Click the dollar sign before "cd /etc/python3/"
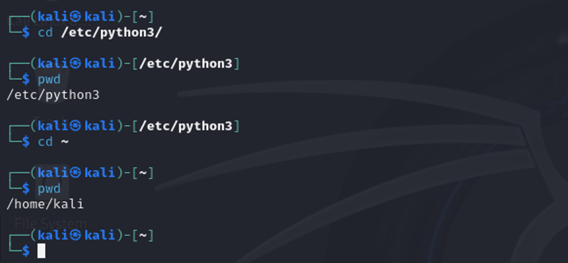Viewport: 568px width, 263px height. click(x=26, y=32)
